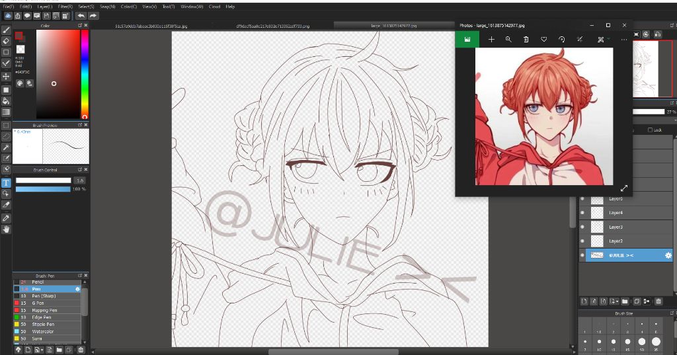Click See all photos button in Photos
The image size is (677, 355).
coord(467,39)
